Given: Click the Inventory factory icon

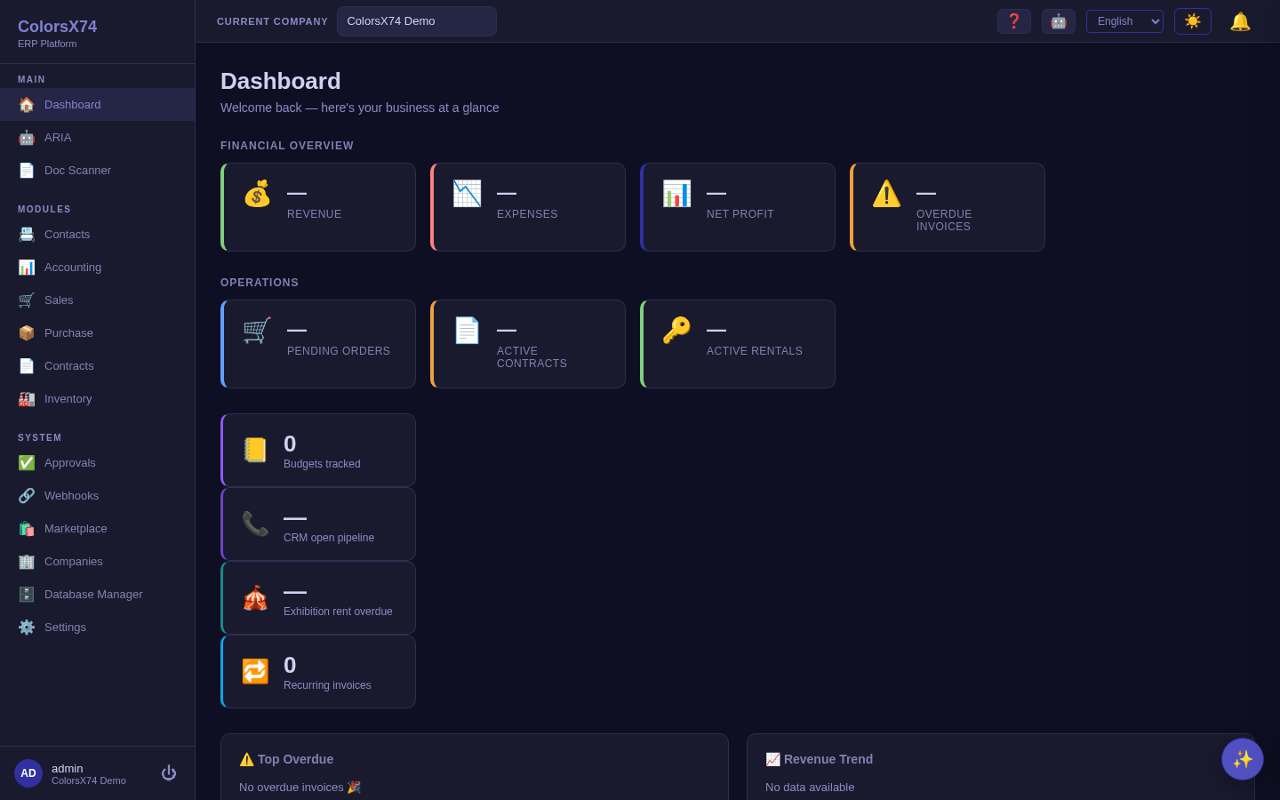Looking at the screenshot, I should tap(27, 399).
